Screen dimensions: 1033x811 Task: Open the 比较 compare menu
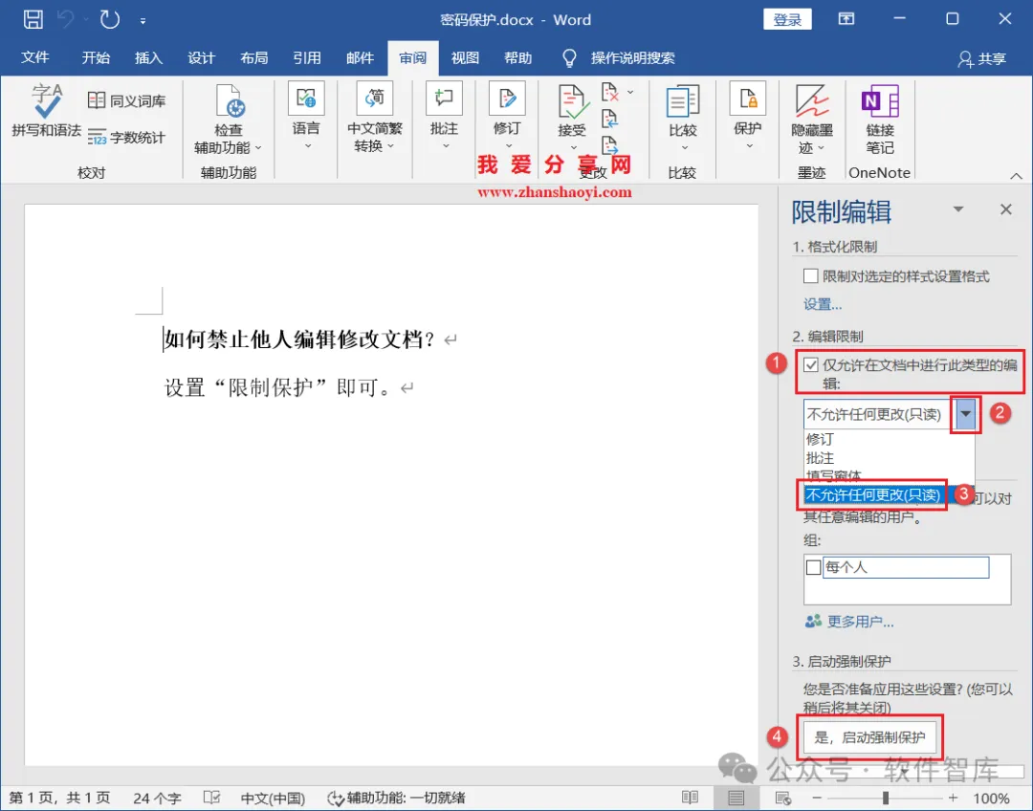click(683, 118)
